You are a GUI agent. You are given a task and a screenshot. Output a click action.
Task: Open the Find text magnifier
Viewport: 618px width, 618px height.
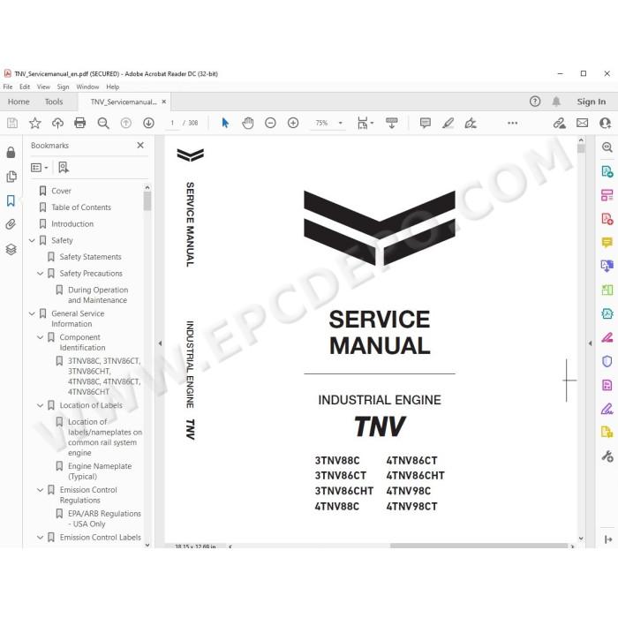103,123
